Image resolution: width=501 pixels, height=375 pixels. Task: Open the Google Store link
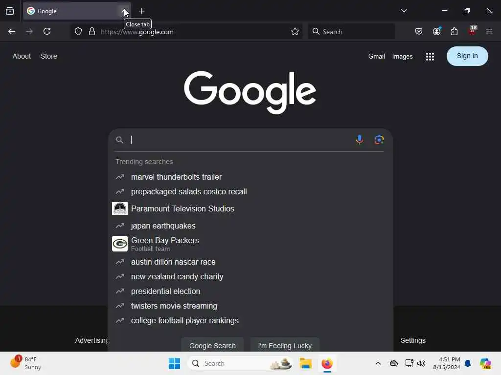tap(49, 56)
